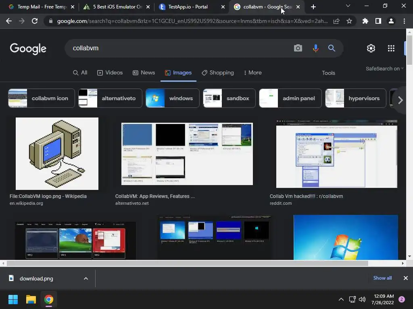The height and width of the screenshot is (309, 413).
Task: Reload the current page
Action: tap(35, 21)
